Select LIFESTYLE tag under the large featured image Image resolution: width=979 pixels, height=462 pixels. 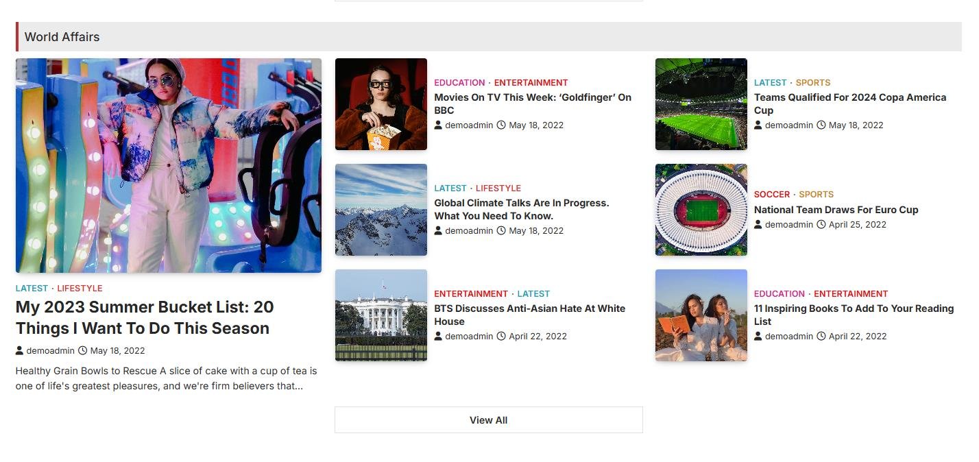[80, 289]
